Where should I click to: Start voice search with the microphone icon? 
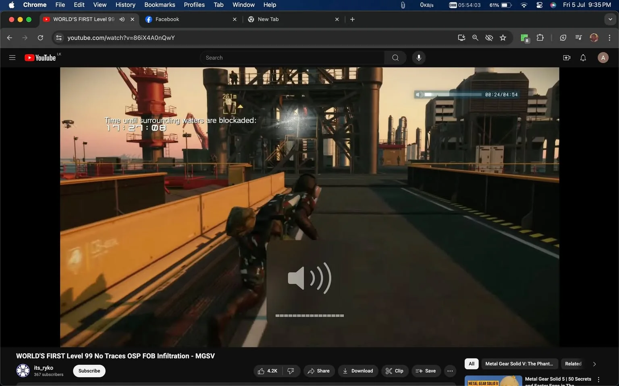click(419, 57)
